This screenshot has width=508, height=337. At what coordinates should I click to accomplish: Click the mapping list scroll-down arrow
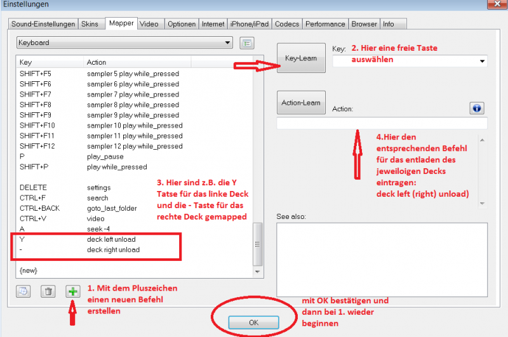click(258, 272)
